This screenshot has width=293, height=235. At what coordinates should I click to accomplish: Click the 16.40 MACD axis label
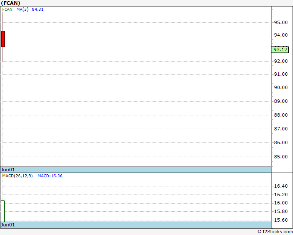point(281,186)
